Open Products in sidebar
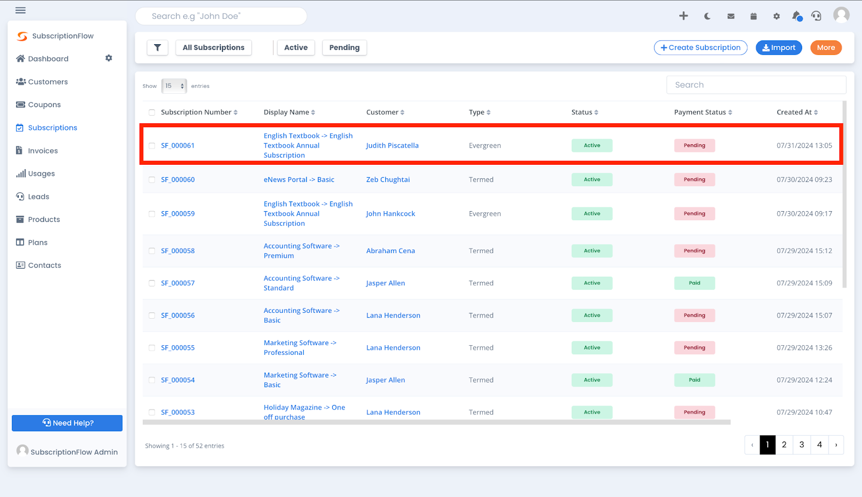This screenshot has height=497, width=862. [38, 219]
